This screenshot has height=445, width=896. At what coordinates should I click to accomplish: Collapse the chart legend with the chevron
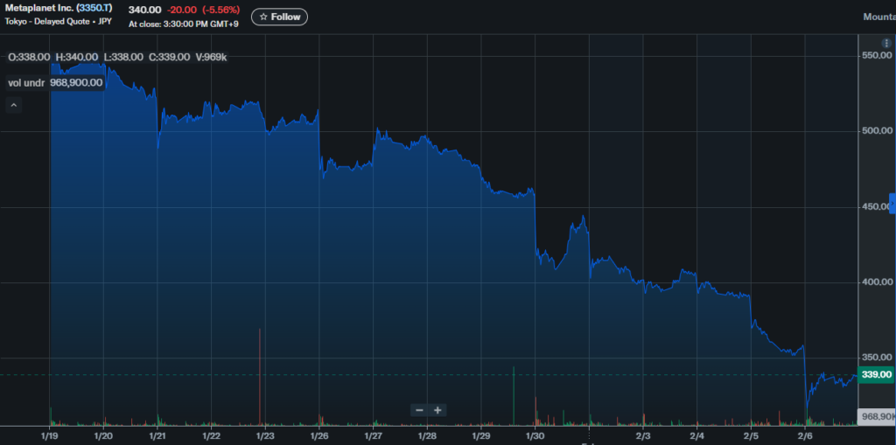point(13,105)
